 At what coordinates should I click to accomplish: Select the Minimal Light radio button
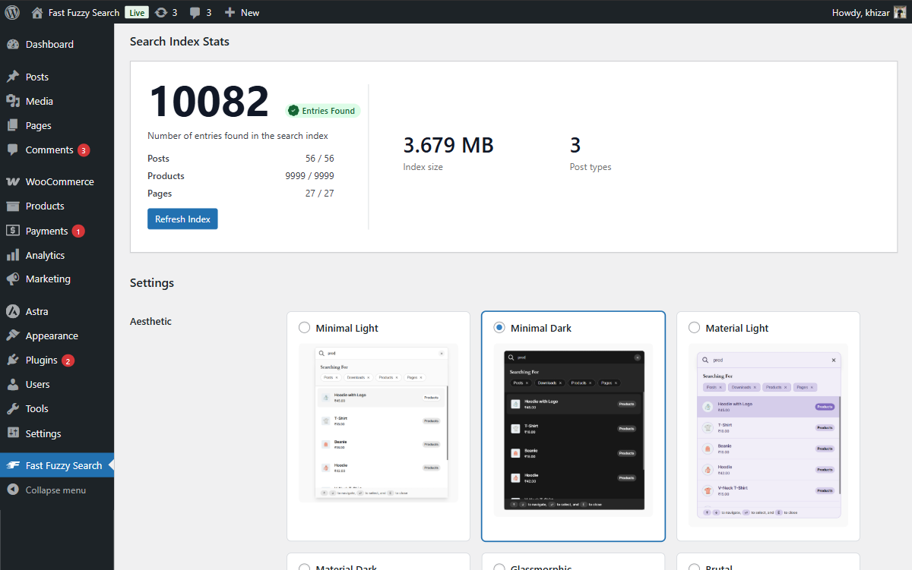[x=304, y=328]
